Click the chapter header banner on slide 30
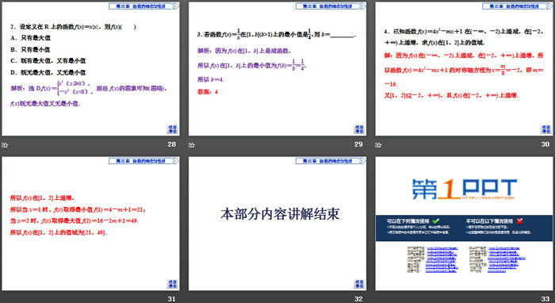 click(517, 6)
